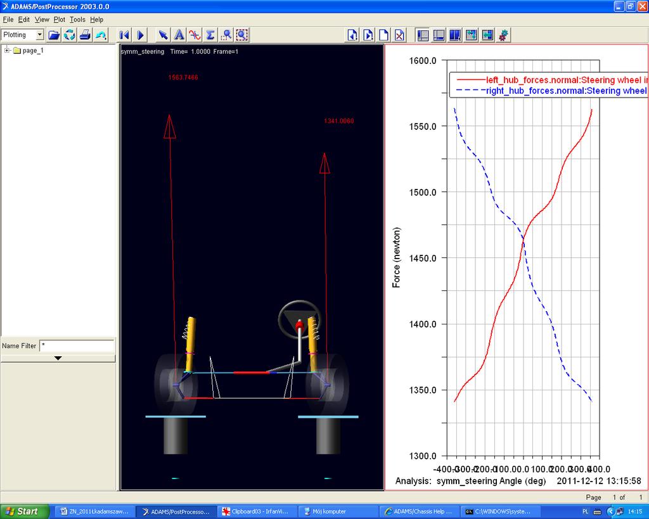
Task: Open the Help menu
Action: [96, 20]
